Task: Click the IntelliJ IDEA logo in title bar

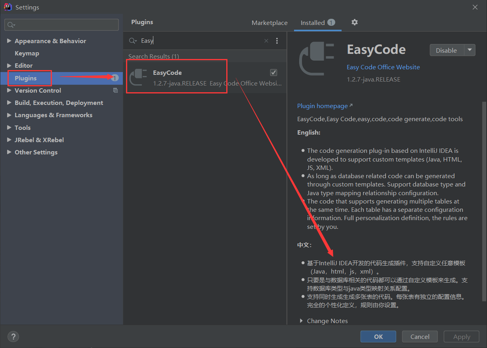Action: point(8,7)
